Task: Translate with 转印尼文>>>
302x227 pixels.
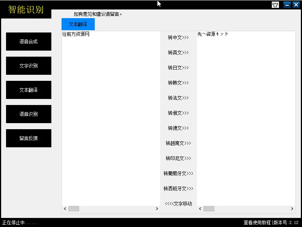Action: 178,158
